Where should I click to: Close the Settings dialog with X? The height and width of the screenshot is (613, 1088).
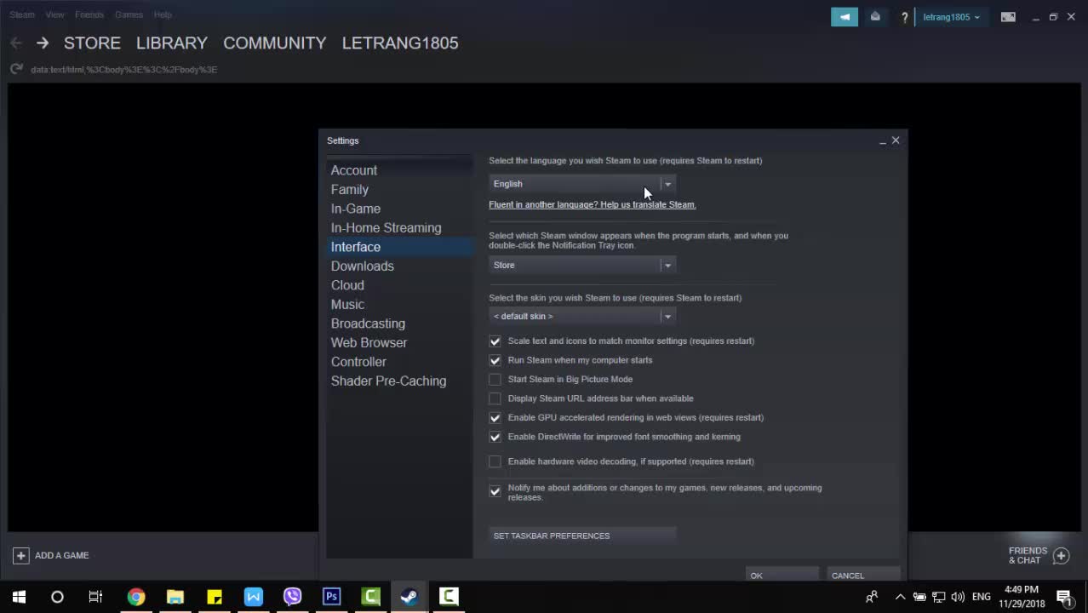click(x=896, y=140)
